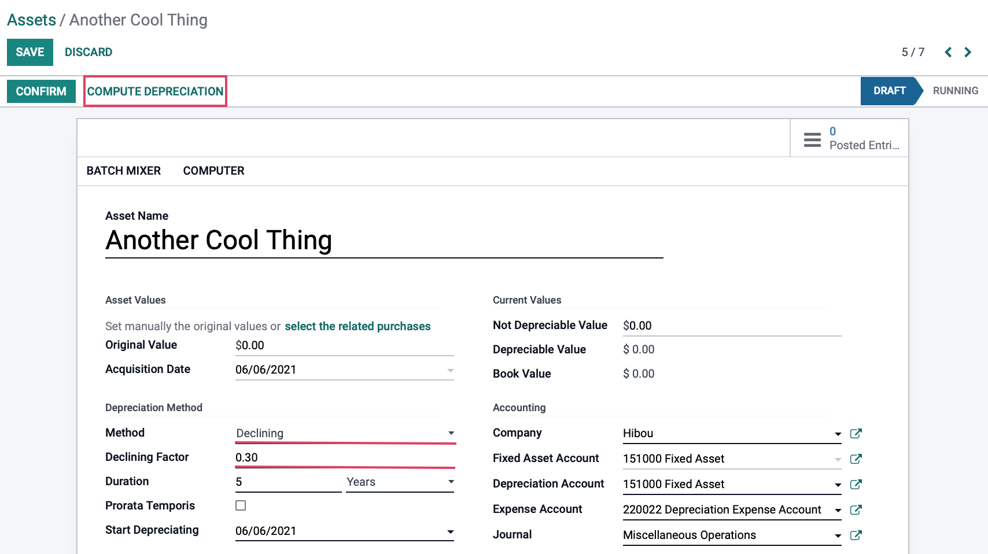This screenshot has width=988, height=554.
Task: Save the asset record
Action: click(x=30, y=52)
